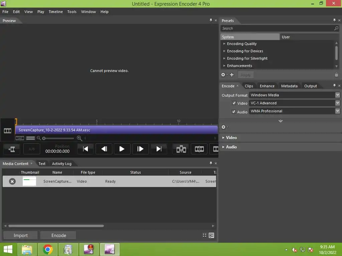342x256 pixels.
Task: Click the split clip icon with dashed center
Action: point(199,149)
